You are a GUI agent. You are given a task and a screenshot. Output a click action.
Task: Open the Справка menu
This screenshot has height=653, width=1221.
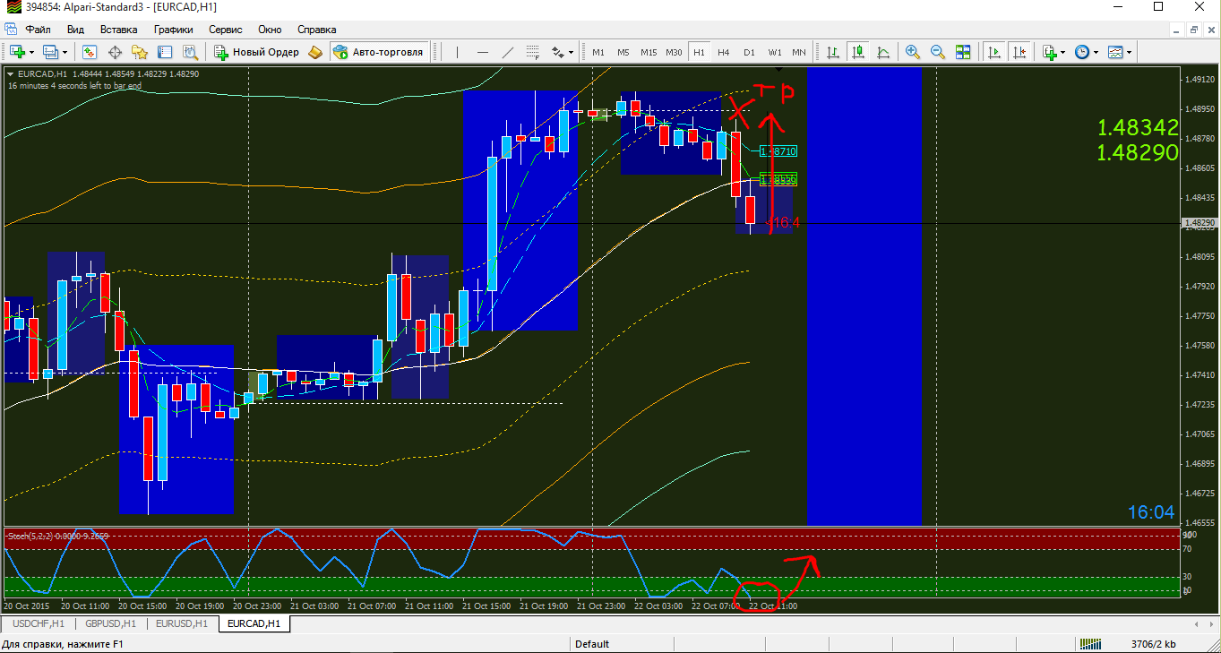coord(316,29)
